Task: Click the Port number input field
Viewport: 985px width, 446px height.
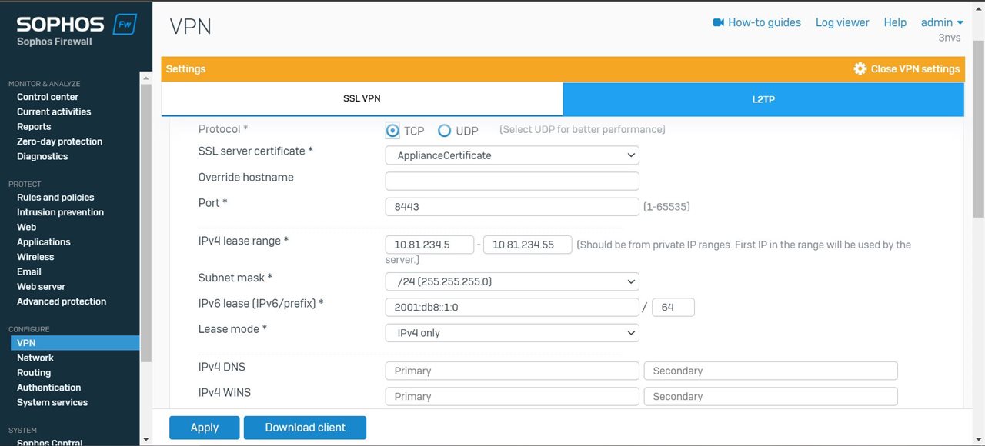Action: coord(512,207)
